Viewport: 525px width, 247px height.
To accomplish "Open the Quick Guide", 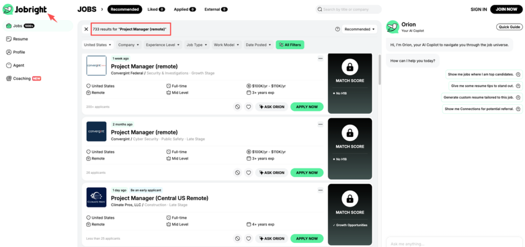I will pos(509,27).
